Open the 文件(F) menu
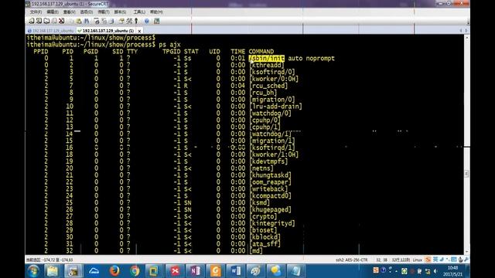495x278 pixels. tap(36, 12)
